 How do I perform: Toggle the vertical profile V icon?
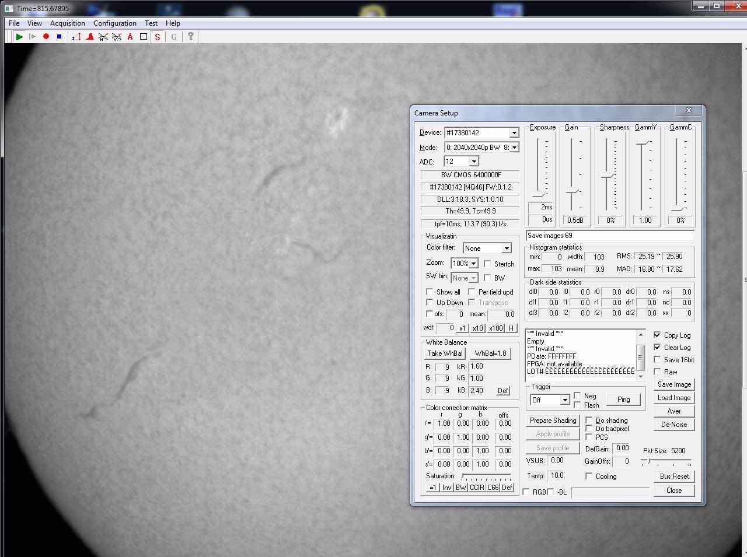[117, 37]
